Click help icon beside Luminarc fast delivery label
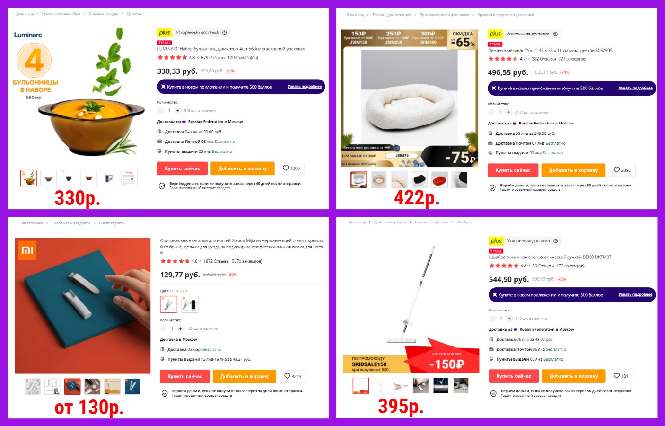Viewport: 665px width, 426px height. [x=225, y=33]
